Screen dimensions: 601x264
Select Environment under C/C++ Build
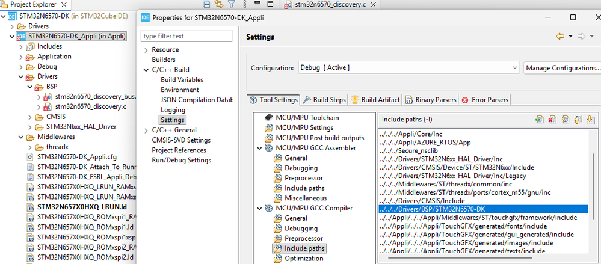(x=180, y=90)
